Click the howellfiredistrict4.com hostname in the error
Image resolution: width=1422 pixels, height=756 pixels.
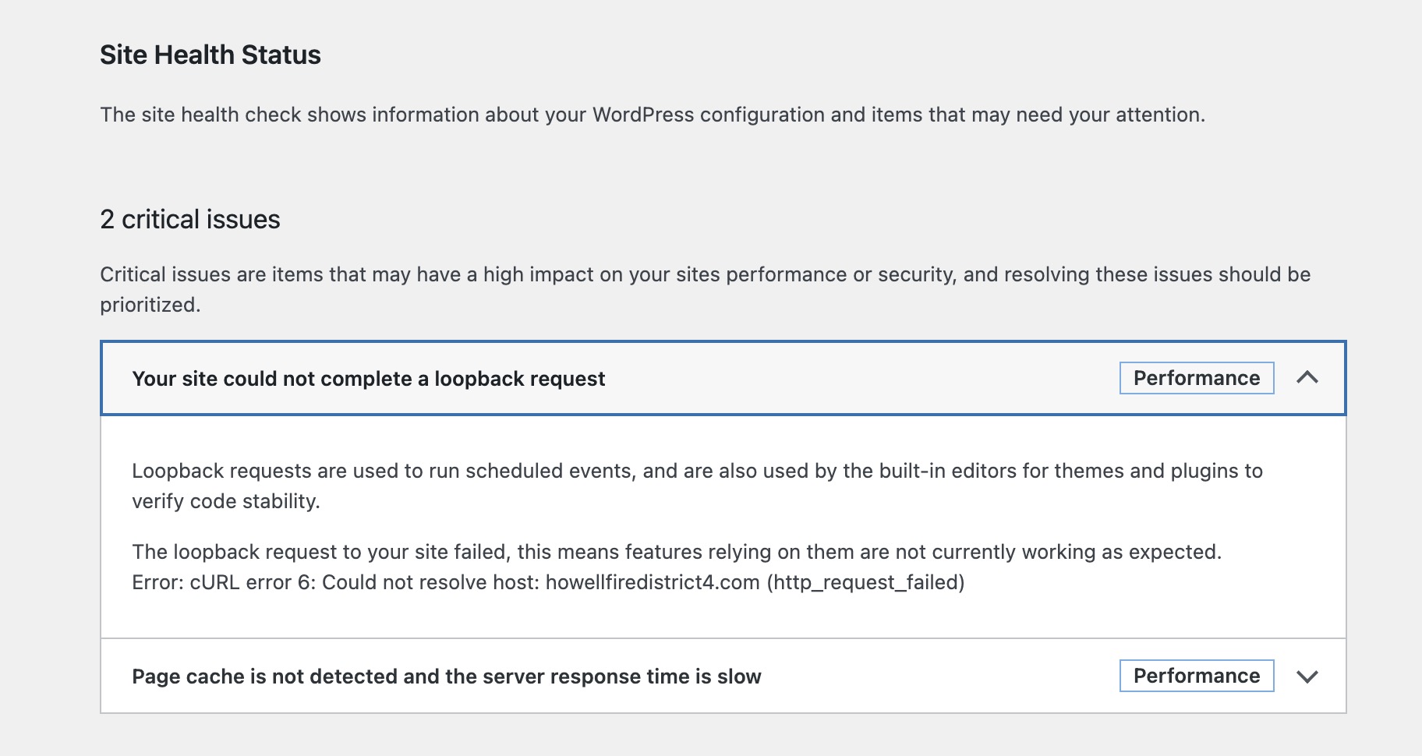(x=652, y=582)
